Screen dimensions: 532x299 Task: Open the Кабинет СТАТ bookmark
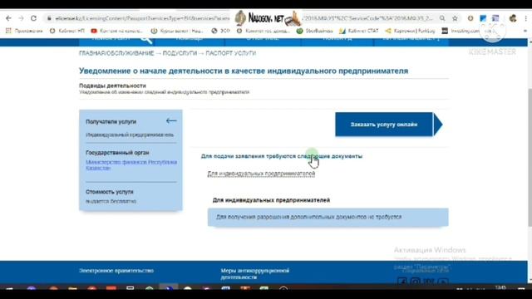359,31
